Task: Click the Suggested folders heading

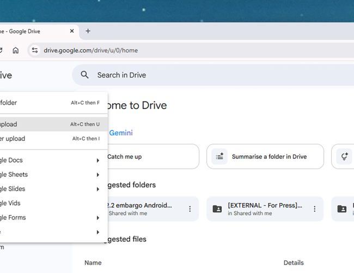Action: (132, 185)
